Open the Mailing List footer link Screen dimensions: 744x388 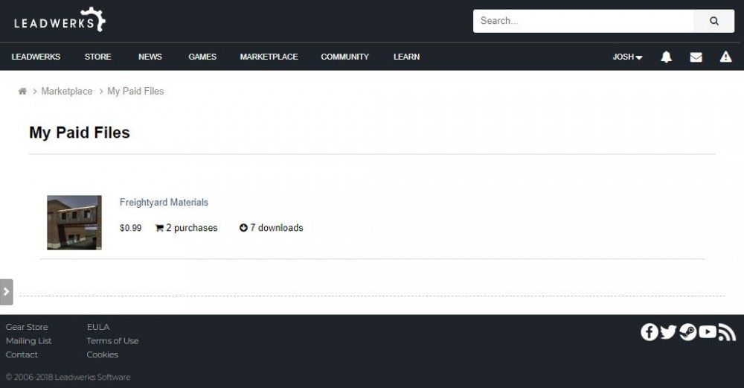[x=28, y=340]
